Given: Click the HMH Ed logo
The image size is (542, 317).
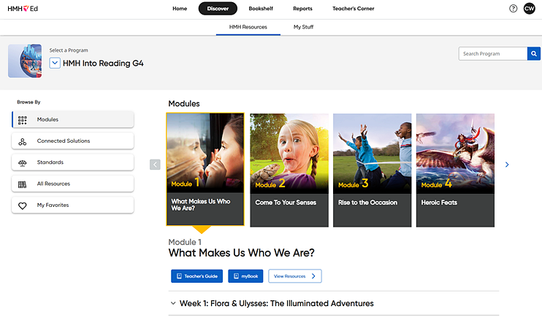Looking at the screenshot, I should point(23,9).
